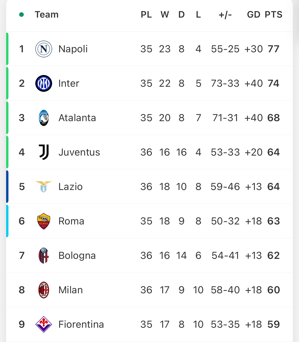Screen dimensions: 299x342
Task: Click the Milan club crest
Action: click(x=44, y=290)
